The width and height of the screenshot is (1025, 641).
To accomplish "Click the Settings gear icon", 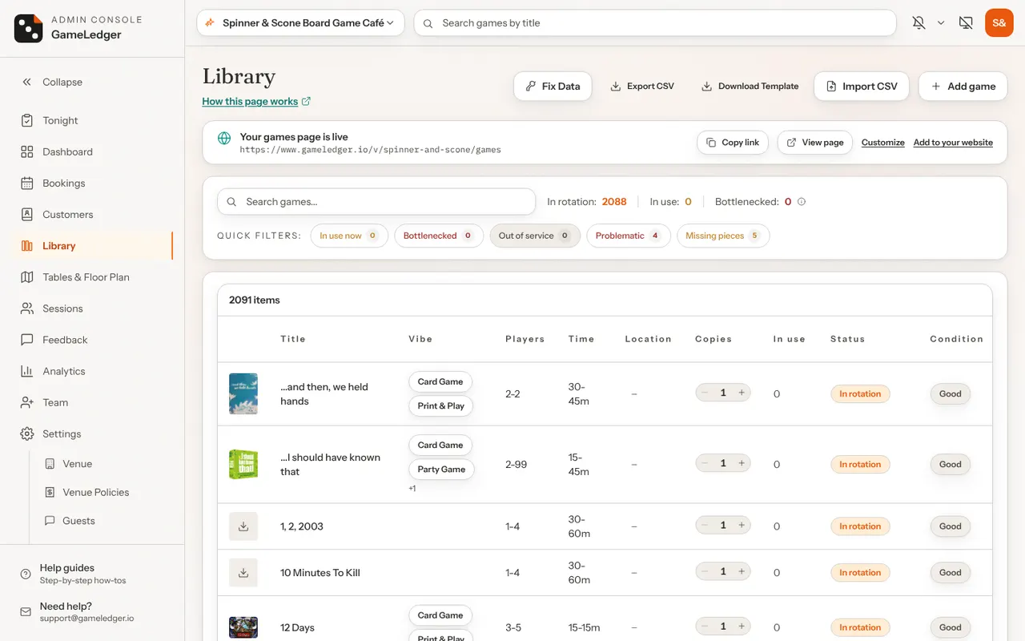I will click(27, 433).
